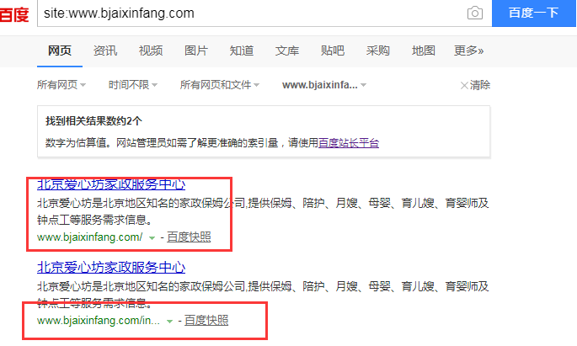Viewport: 577px width, 346px height.
Task: Expand arrow next to www.bjaixinfang.com/ URL
Action: point(152,238)
